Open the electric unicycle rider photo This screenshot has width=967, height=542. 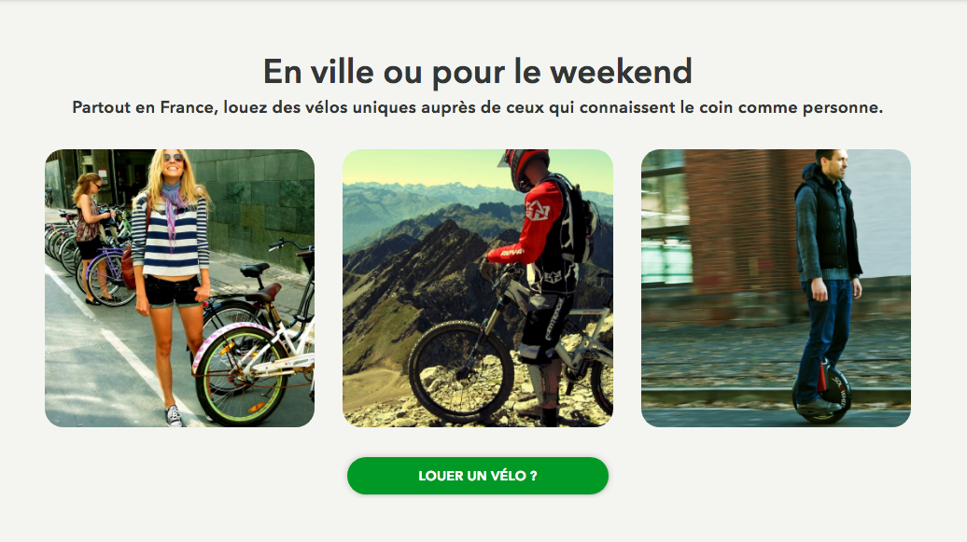(776, 288)
